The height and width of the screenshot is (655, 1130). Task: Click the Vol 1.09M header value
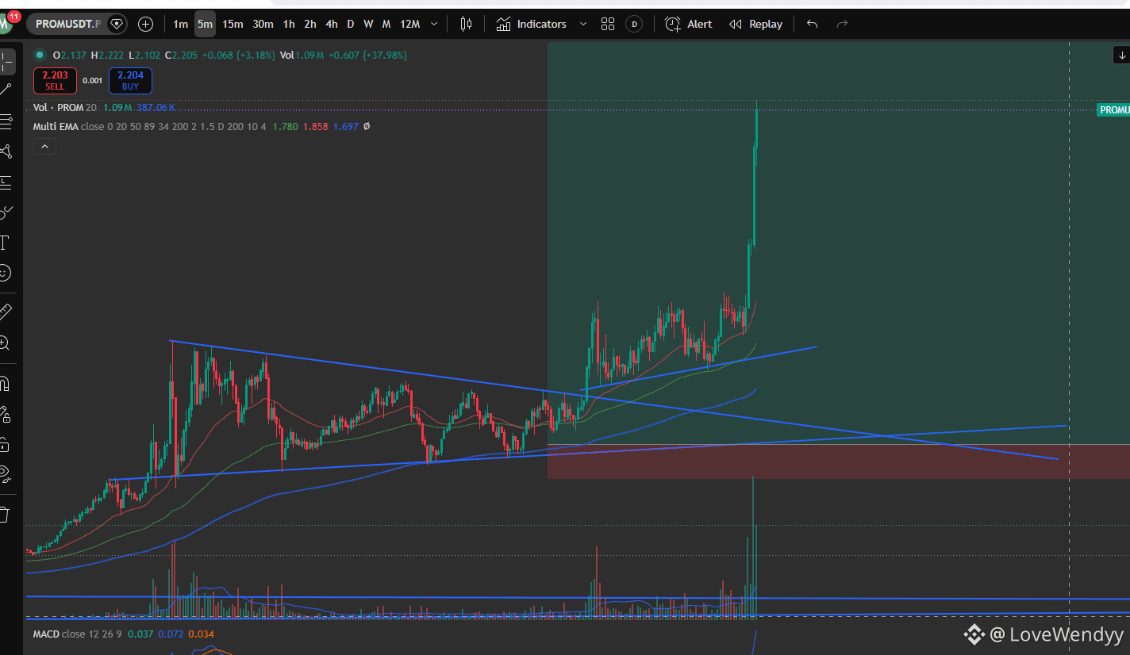(x=301, y=55)
